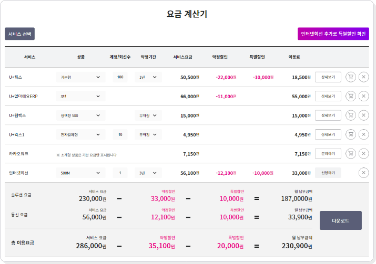The height and width of the screenshot is (264, 376).
Task: Click U+웍스1 account count field 10
Action: [x=120, y=134]
